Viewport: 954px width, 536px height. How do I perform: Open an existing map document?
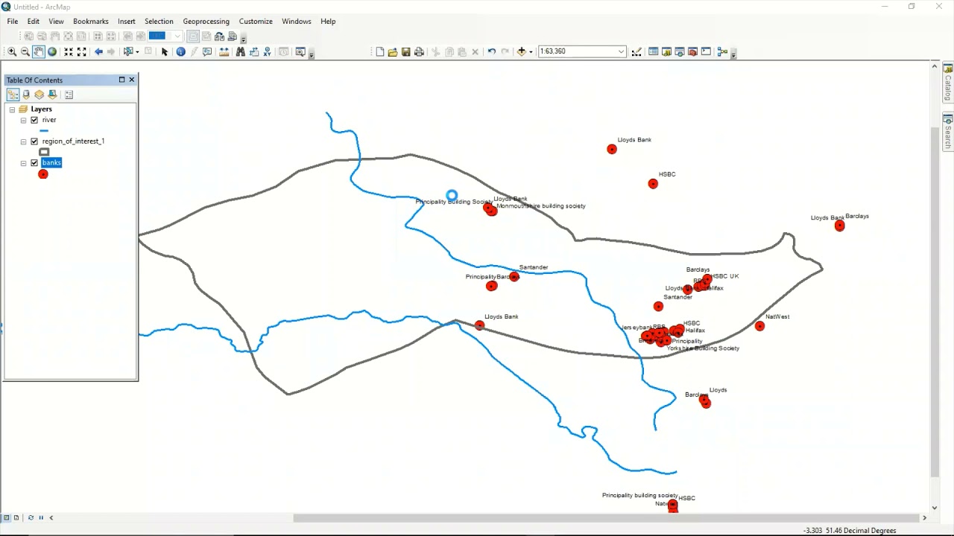[393, 51]
